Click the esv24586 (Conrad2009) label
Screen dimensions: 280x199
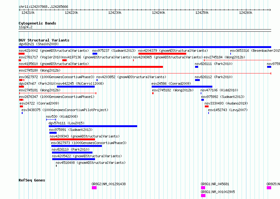point(171,83)
